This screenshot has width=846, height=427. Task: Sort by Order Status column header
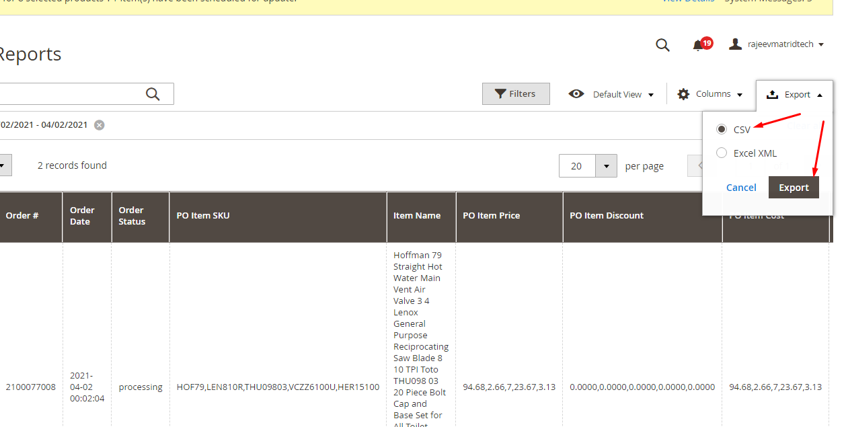[140, 216]
